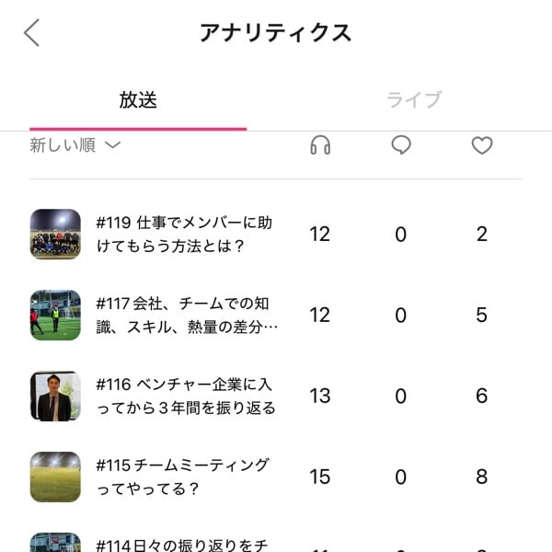This screenshot has width=552, height=552.
Task: Open episode #117 soccer field thumbnail
Action: [55, 315]
